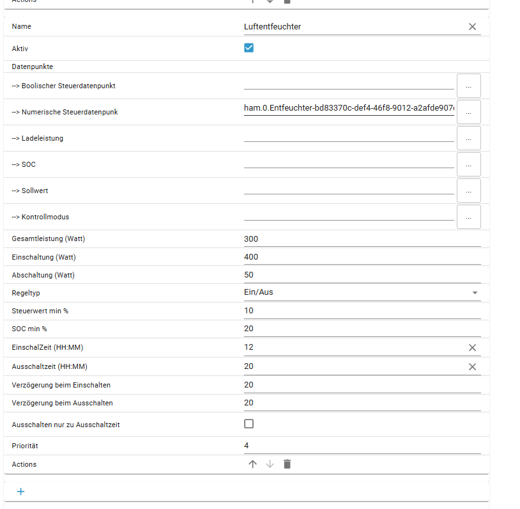Focus the empty Boolischer Steuerdatenpunkt field
The width and height of the screenshot is (520, 509).
pos(349,82)
